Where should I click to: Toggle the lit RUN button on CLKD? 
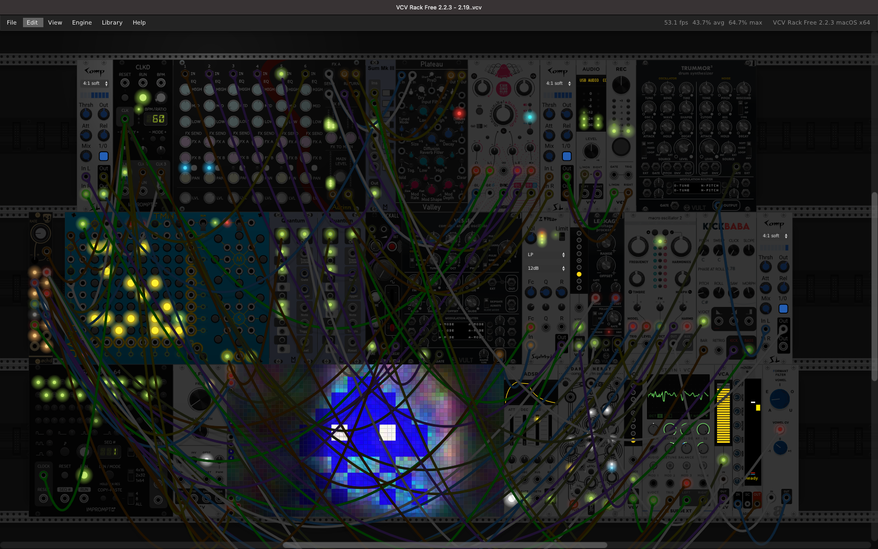[143, 97]
